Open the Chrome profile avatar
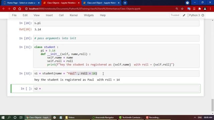Screen dimensions: 214x120 (x=205, y=9)
